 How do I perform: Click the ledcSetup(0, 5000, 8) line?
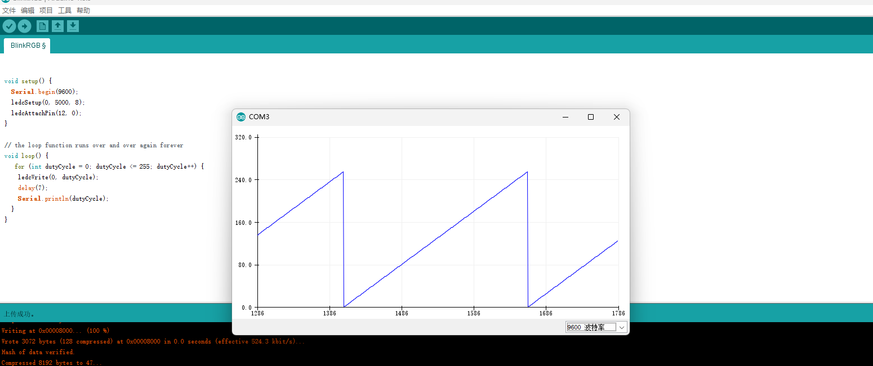(x=48, y=102)
